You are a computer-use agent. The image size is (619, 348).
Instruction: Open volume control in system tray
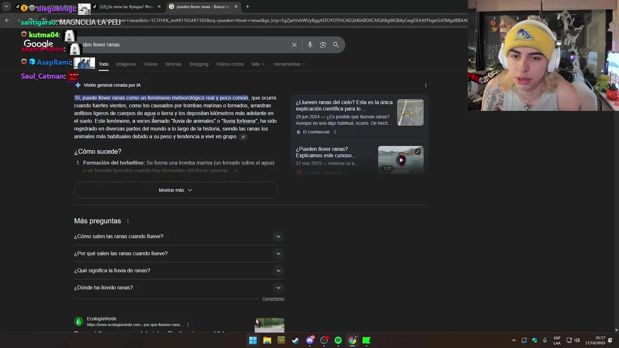click(x=577, y=340)
